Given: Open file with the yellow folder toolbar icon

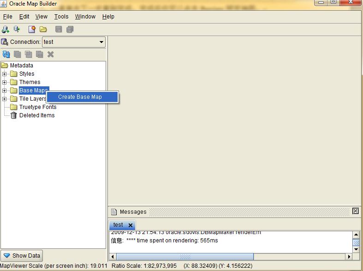Looking at the screenshot, I should click(43, 30).
